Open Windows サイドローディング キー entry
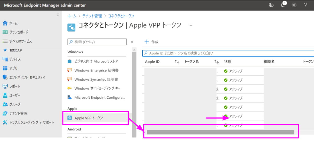This screenshot has height=141, width=314. point(98,88)
